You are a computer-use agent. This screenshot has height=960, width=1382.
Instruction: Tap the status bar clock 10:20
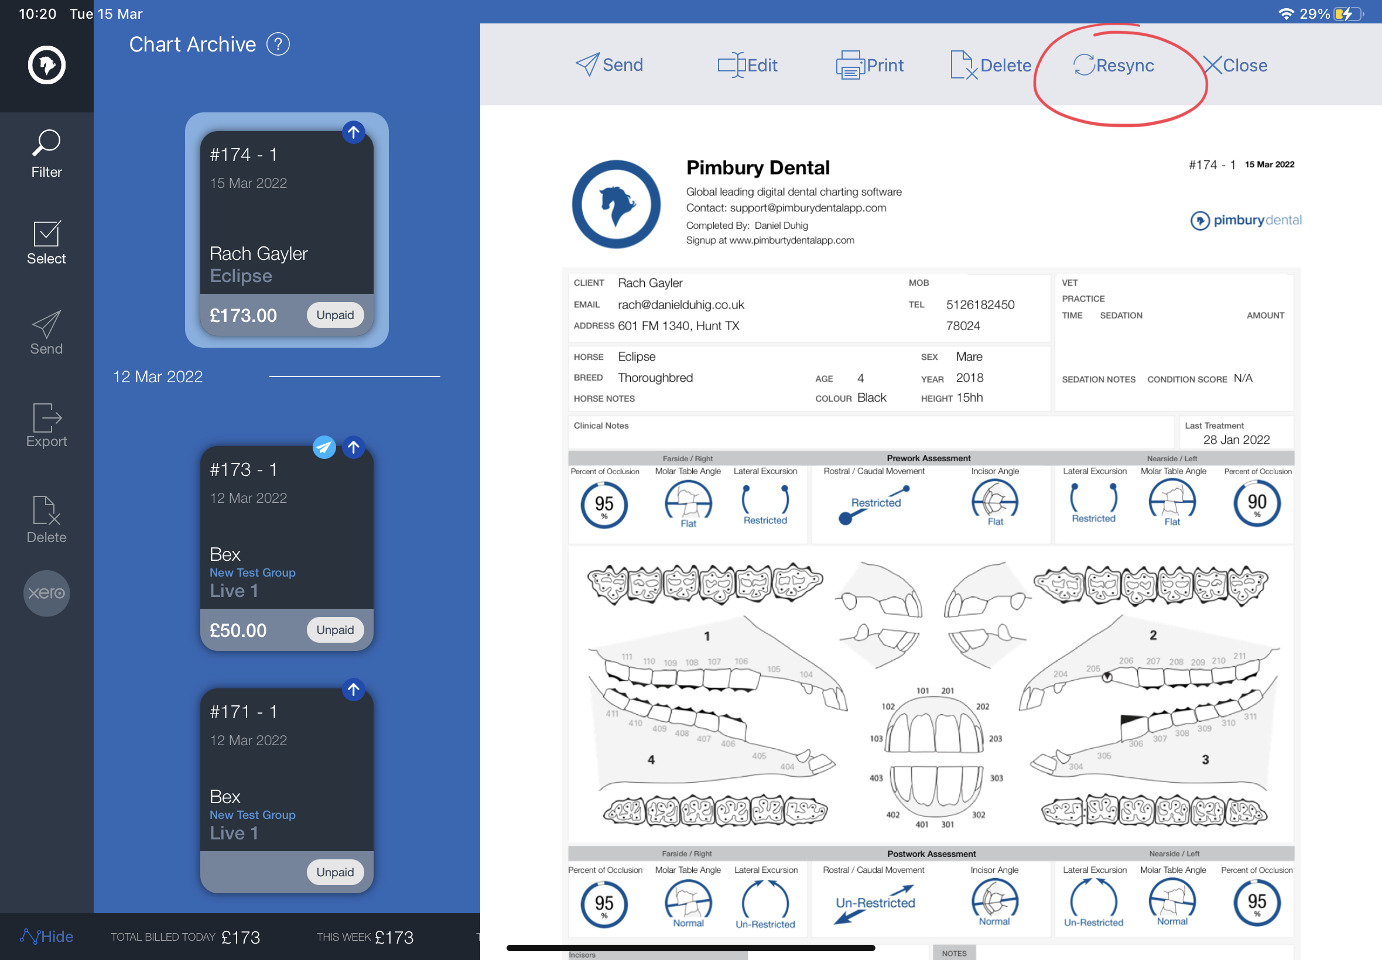(37, 14)
